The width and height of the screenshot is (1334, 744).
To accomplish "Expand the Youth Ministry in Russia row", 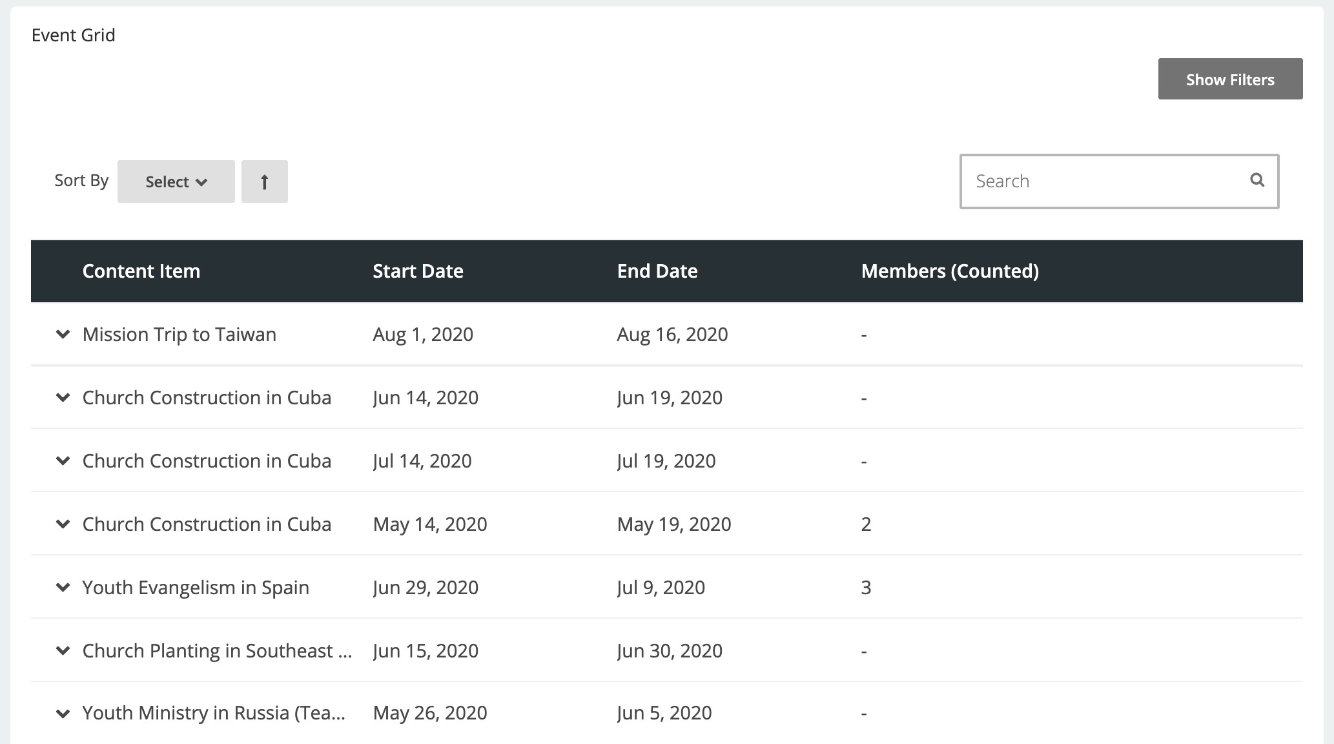I will click(63, 714).
